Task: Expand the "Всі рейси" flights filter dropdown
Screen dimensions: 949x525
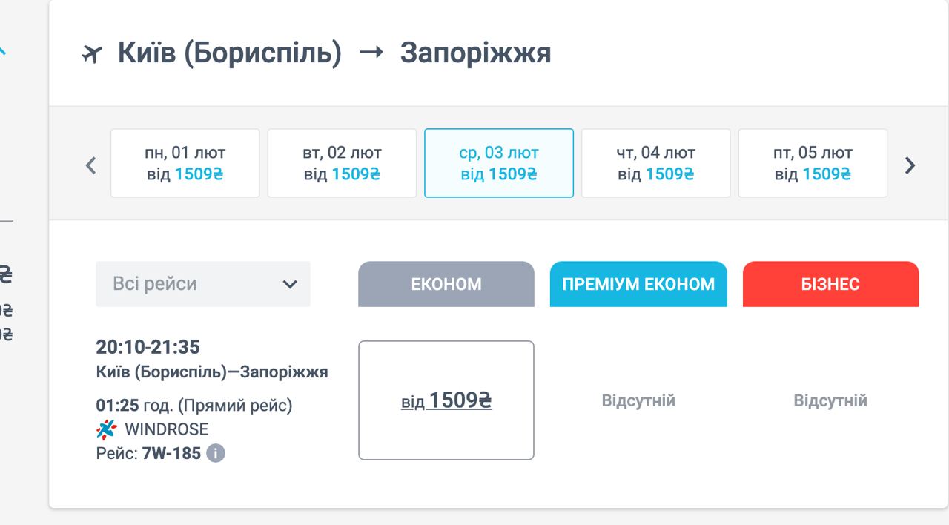Action: click(203, 284)
